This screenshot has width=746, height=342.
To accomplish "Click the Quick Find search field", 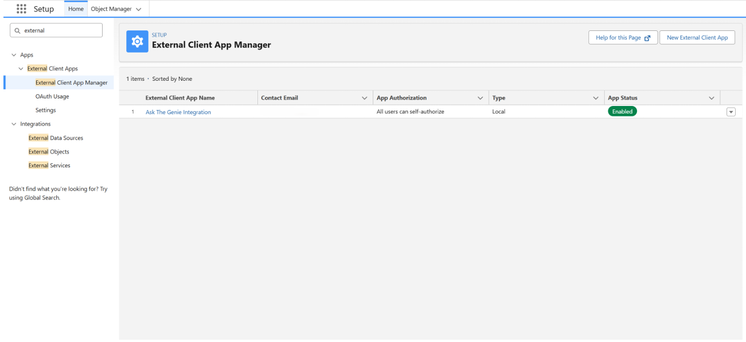I will click(x=56, y=30).
